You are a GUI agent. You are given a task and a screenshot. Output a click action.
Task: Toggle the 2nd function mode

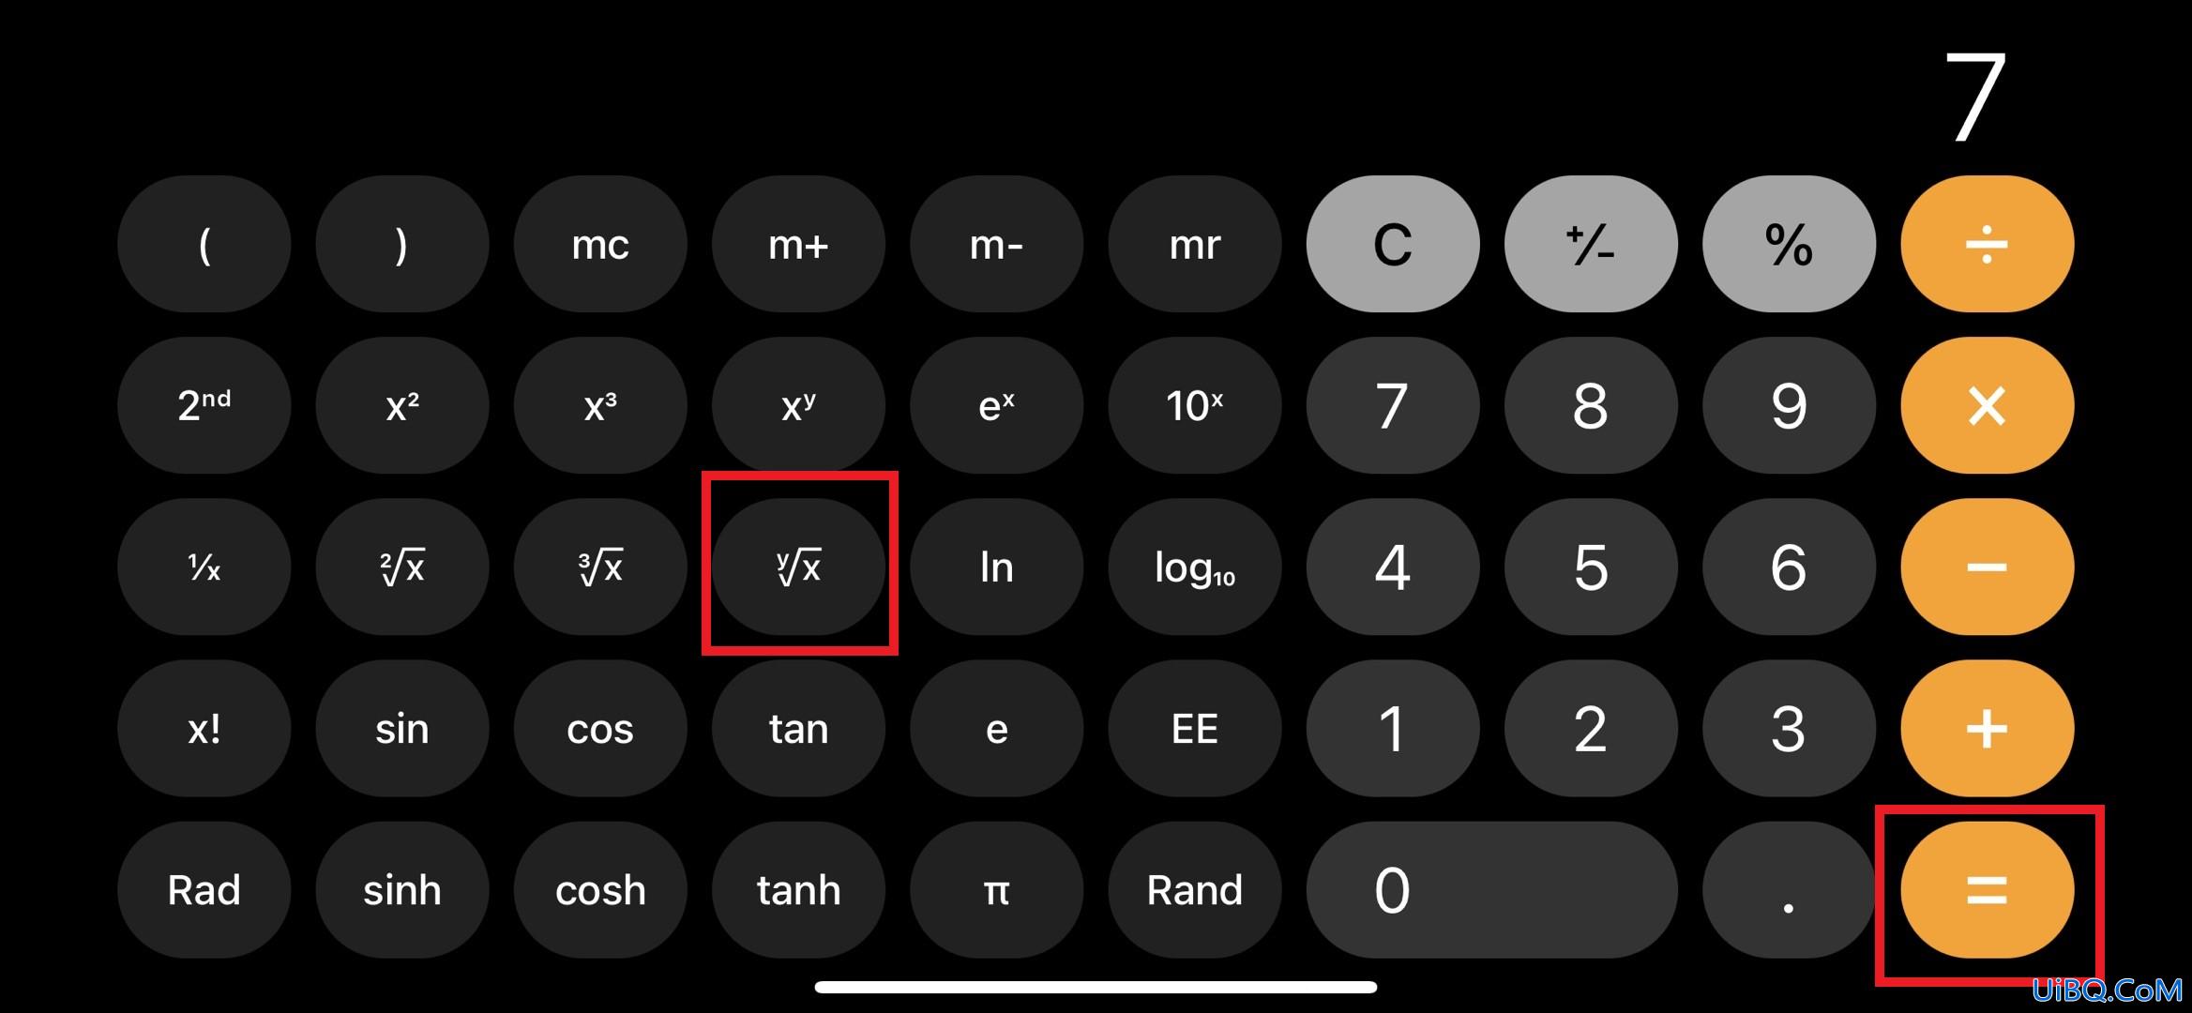click(x=205, y=404)
